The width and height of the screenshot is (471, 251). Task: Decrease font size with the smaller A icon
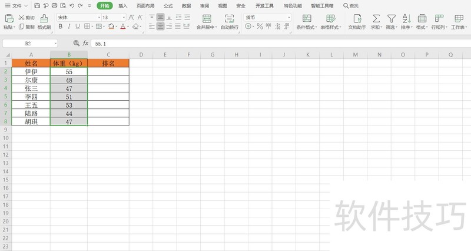[x=140, y=18]
